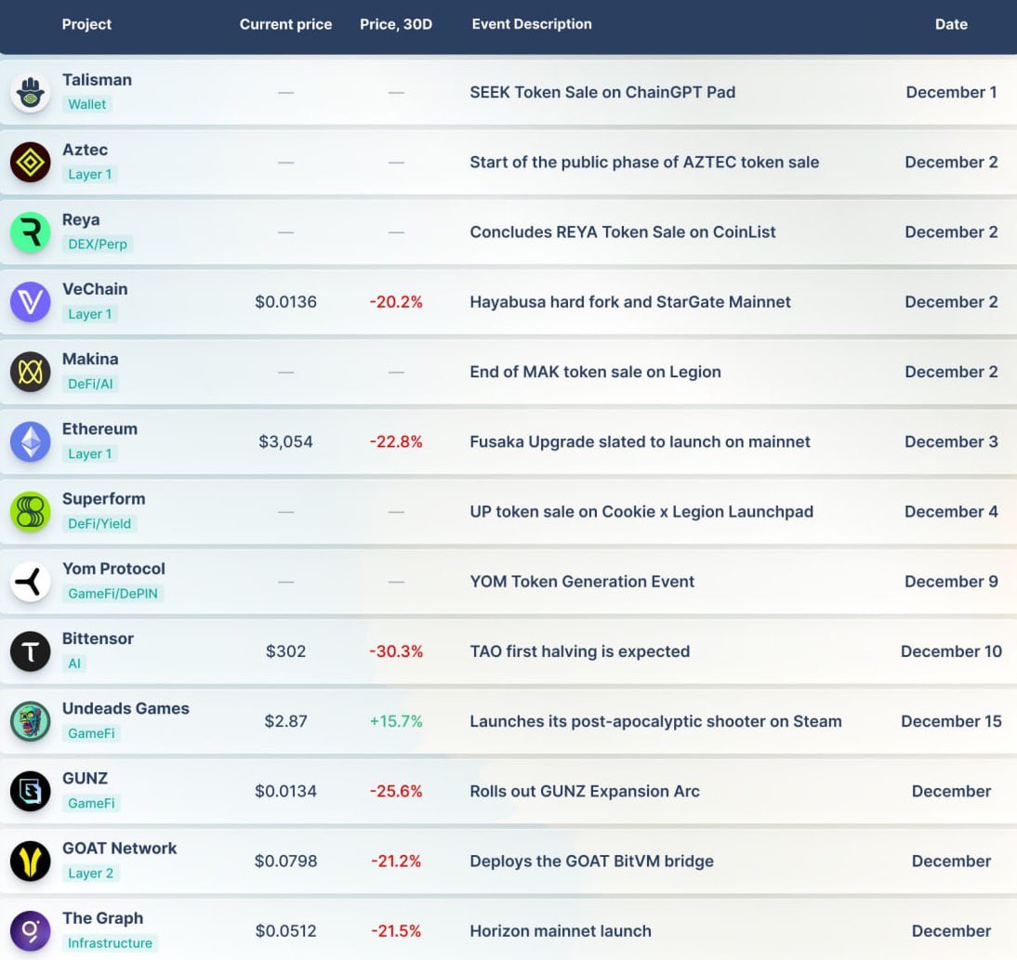Screen dimensions: 1017x960
Task: Click the GOAT Network logo
Action: point(30,860)
